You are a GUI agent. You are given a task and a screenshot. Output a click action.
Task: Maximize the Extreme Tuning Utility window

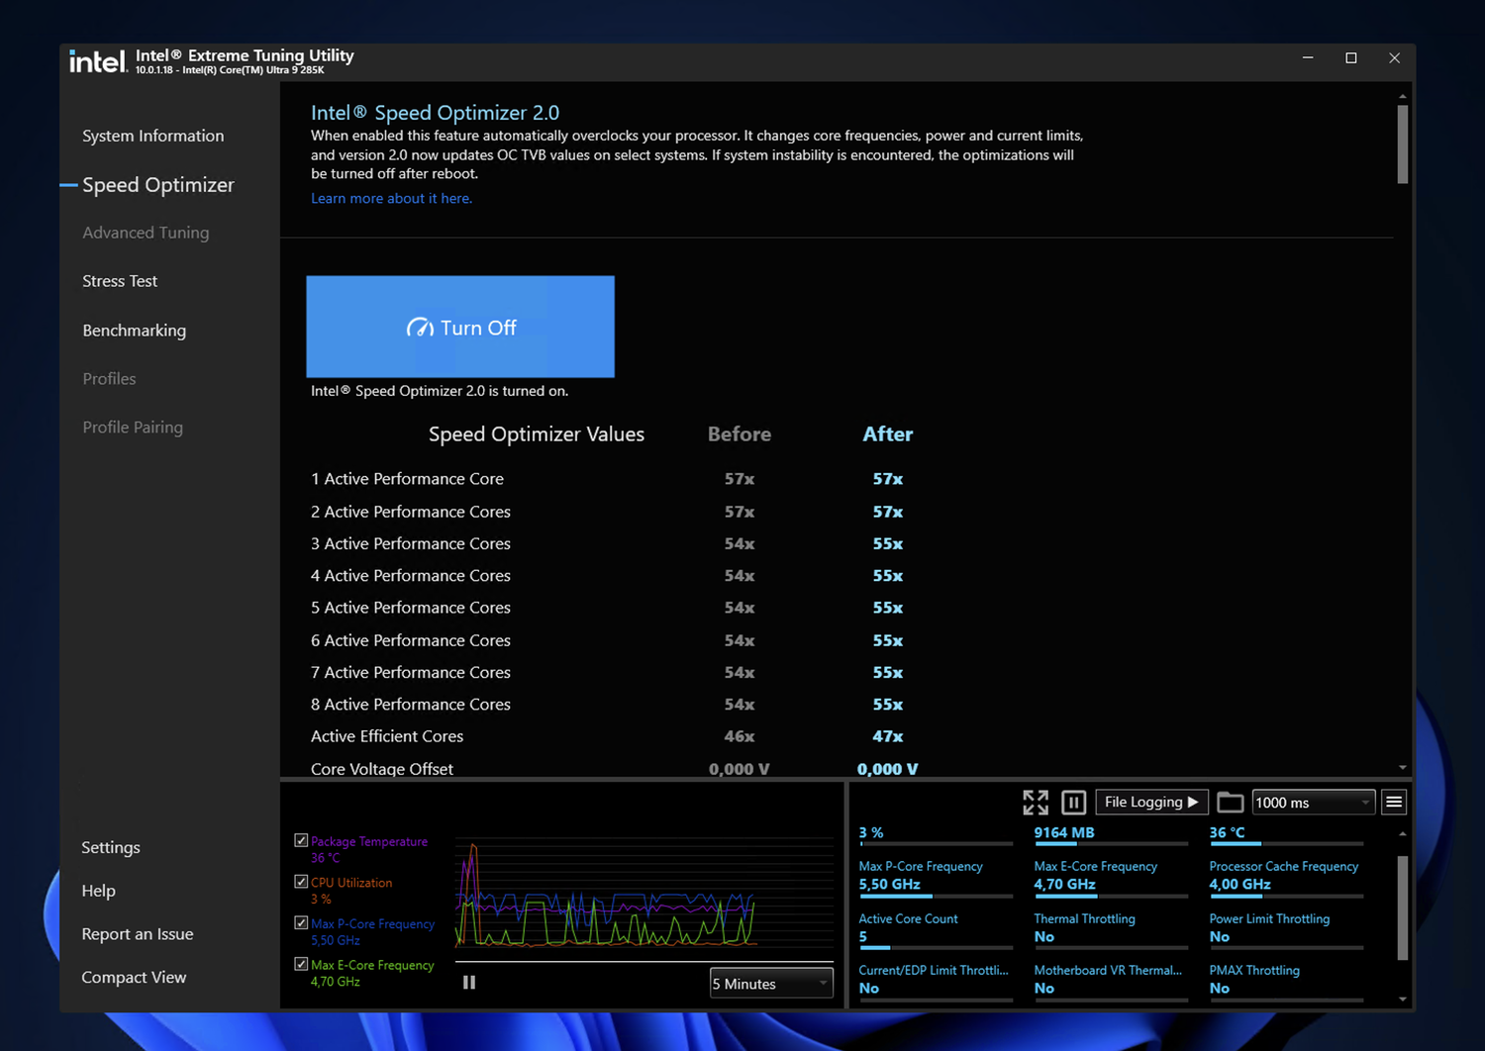[1350, 58]
